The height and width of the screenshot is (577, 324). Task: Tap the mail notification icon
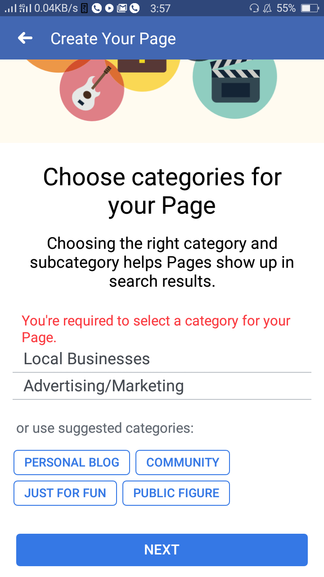point(121,8)
